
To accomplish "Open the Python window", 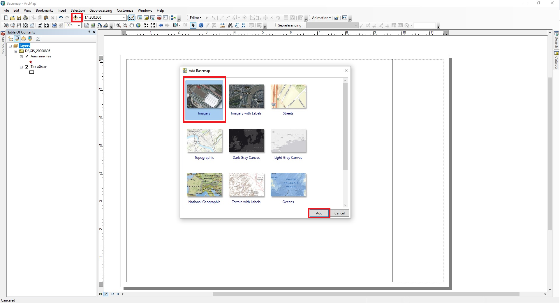I will [165, 18].
